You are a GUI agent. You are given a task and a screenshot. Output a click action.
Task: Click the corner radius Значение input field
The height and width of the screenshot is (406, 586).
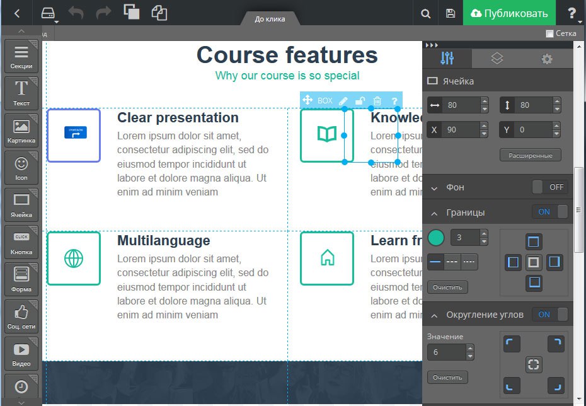tap(446, 352)
